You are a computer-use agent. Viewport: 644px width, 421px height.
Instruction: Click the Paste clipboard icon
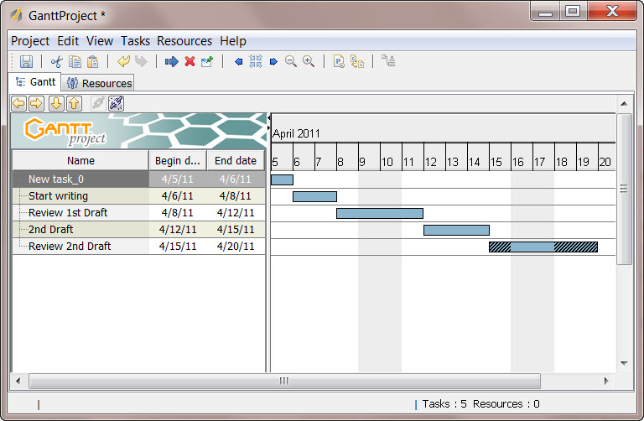(92, 61)
